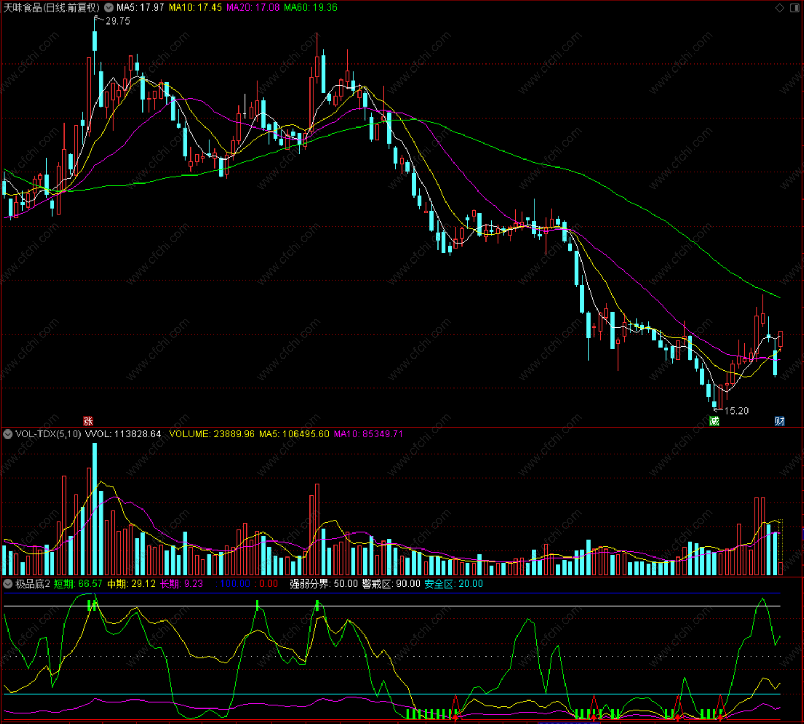
Task: Select the 天味食品(日线.前复权) title
Action: coord(51,7)
